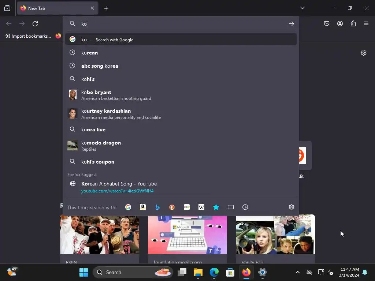Viewport: 375px width, 281px height.
Task: Search this time with Google icon
Action: click(128, 207)
